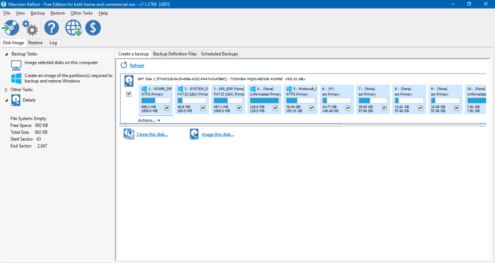Screen dimensions: 495x263
Task: Open the Actions dropdown
Action: point(149,120)
